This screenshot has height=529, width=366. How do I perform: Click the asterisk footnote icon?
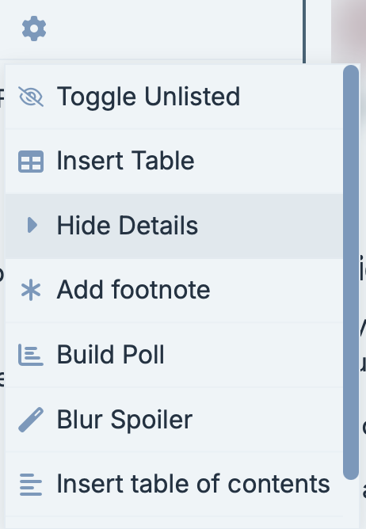point(31,290)
